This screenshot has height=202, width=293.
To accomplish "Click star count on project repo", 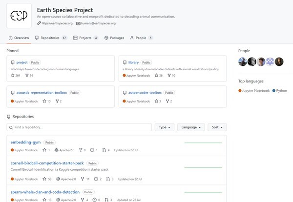I will tap(16, 76).
